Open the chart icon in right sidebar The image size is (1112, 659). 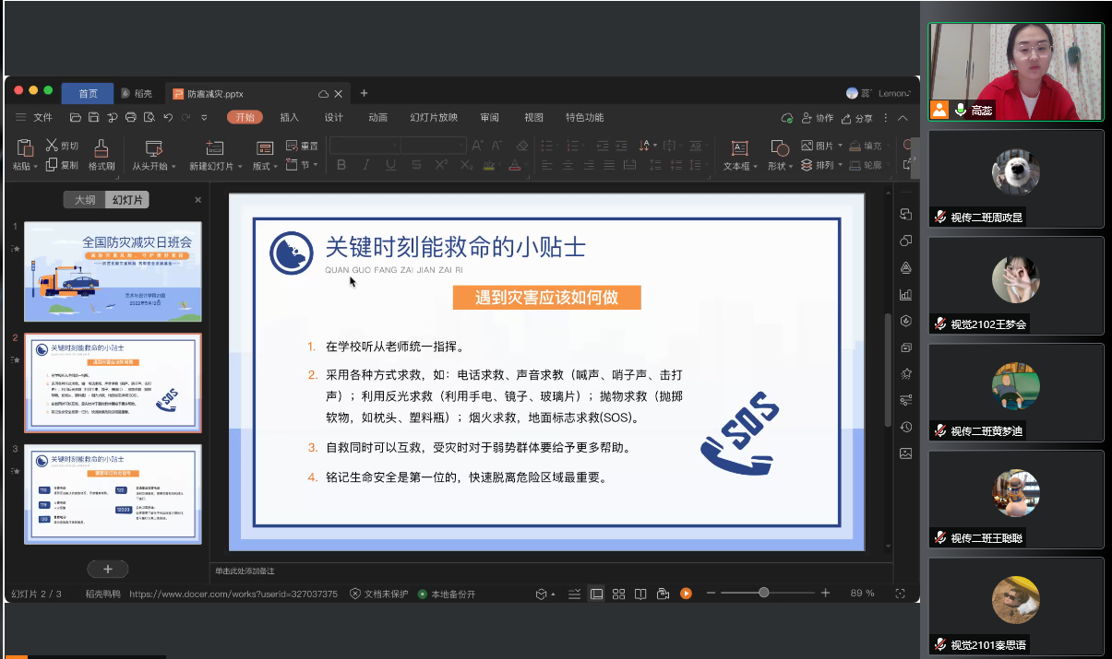905,294
